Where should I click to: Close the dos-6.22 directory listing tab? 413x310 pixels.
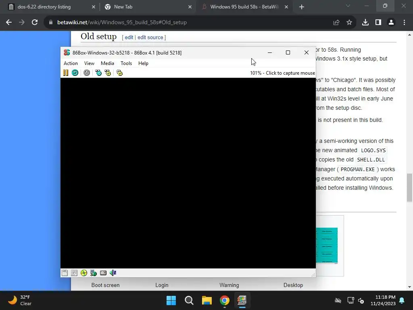tap(94, 7)
